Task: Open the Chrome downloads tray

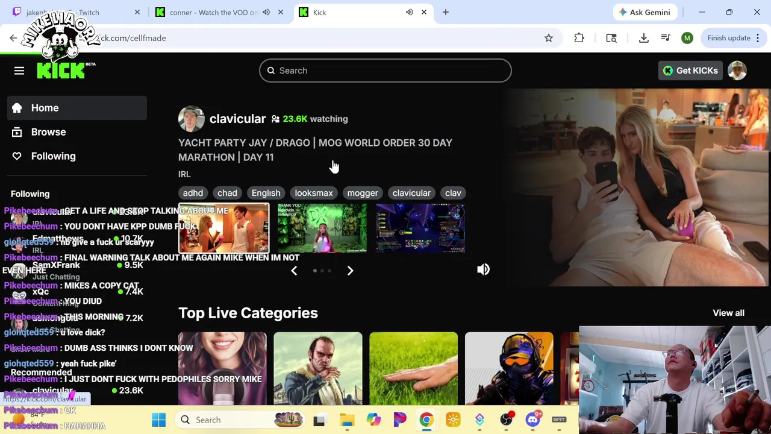Action: [643, 38]
